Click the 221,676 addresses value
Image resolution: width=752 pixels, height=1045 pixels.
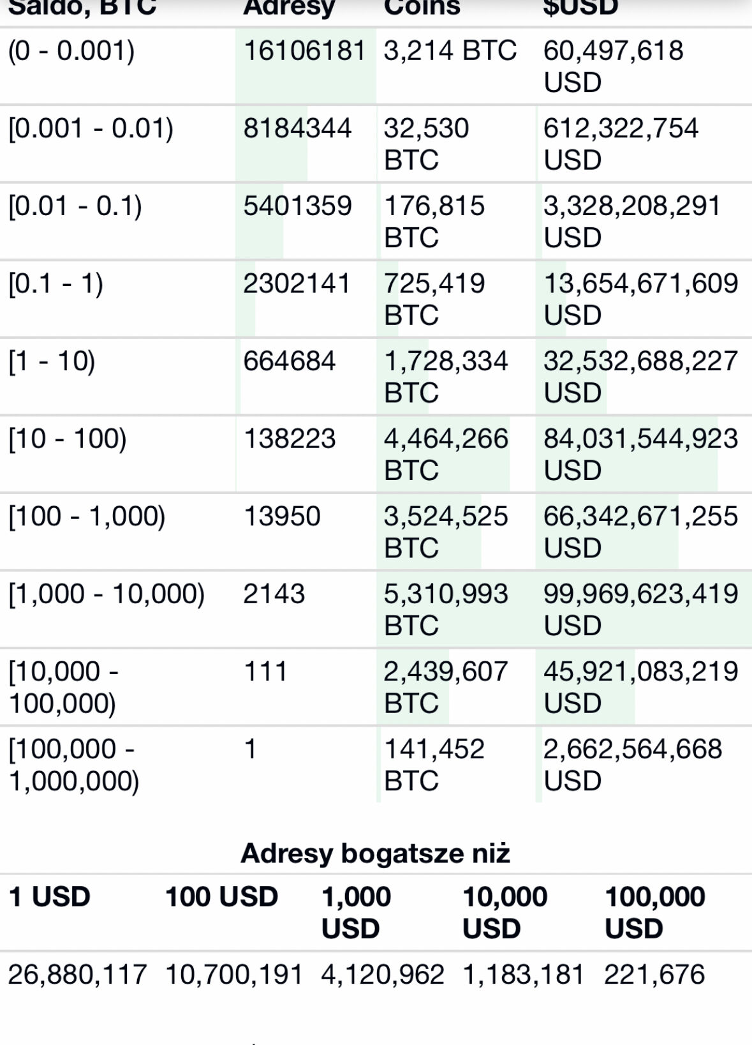654,975
